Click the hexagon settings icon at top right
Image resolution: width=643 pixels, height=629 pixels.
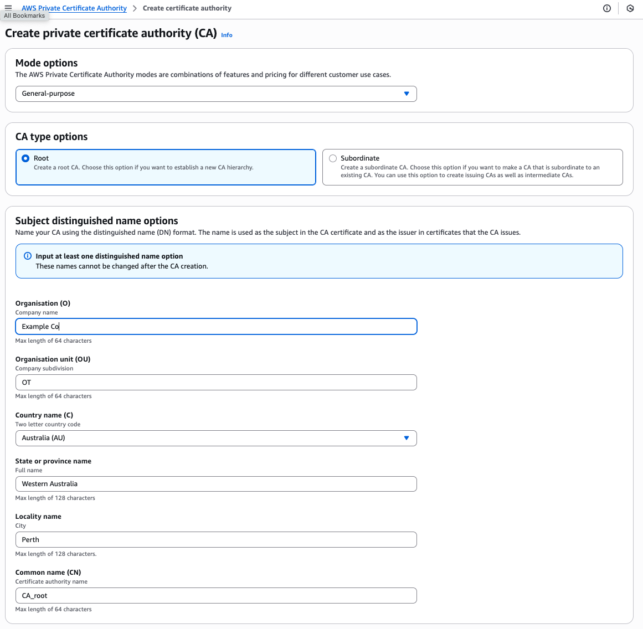[x=630, y=8]
